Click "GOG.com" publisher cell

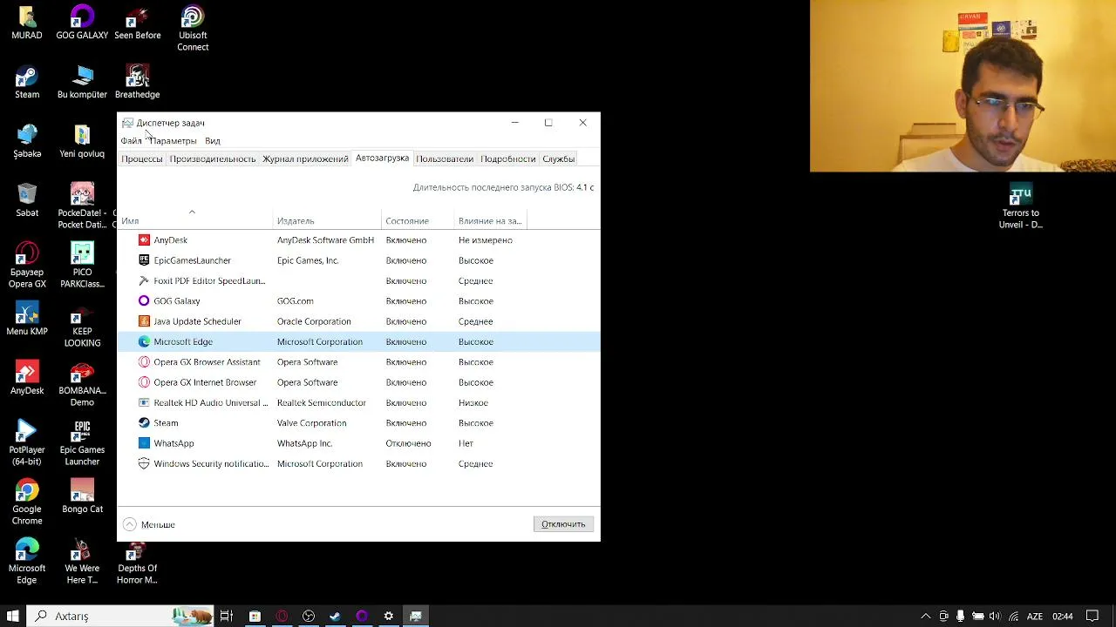click(x=295, y=301)
